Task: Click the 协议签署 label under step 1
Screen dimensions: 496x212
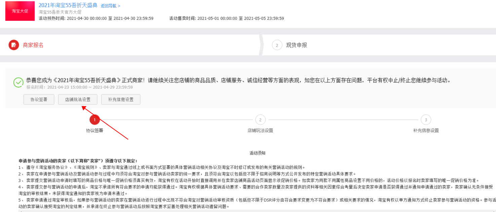Action: pyautogui.click(x=94, y=130)
